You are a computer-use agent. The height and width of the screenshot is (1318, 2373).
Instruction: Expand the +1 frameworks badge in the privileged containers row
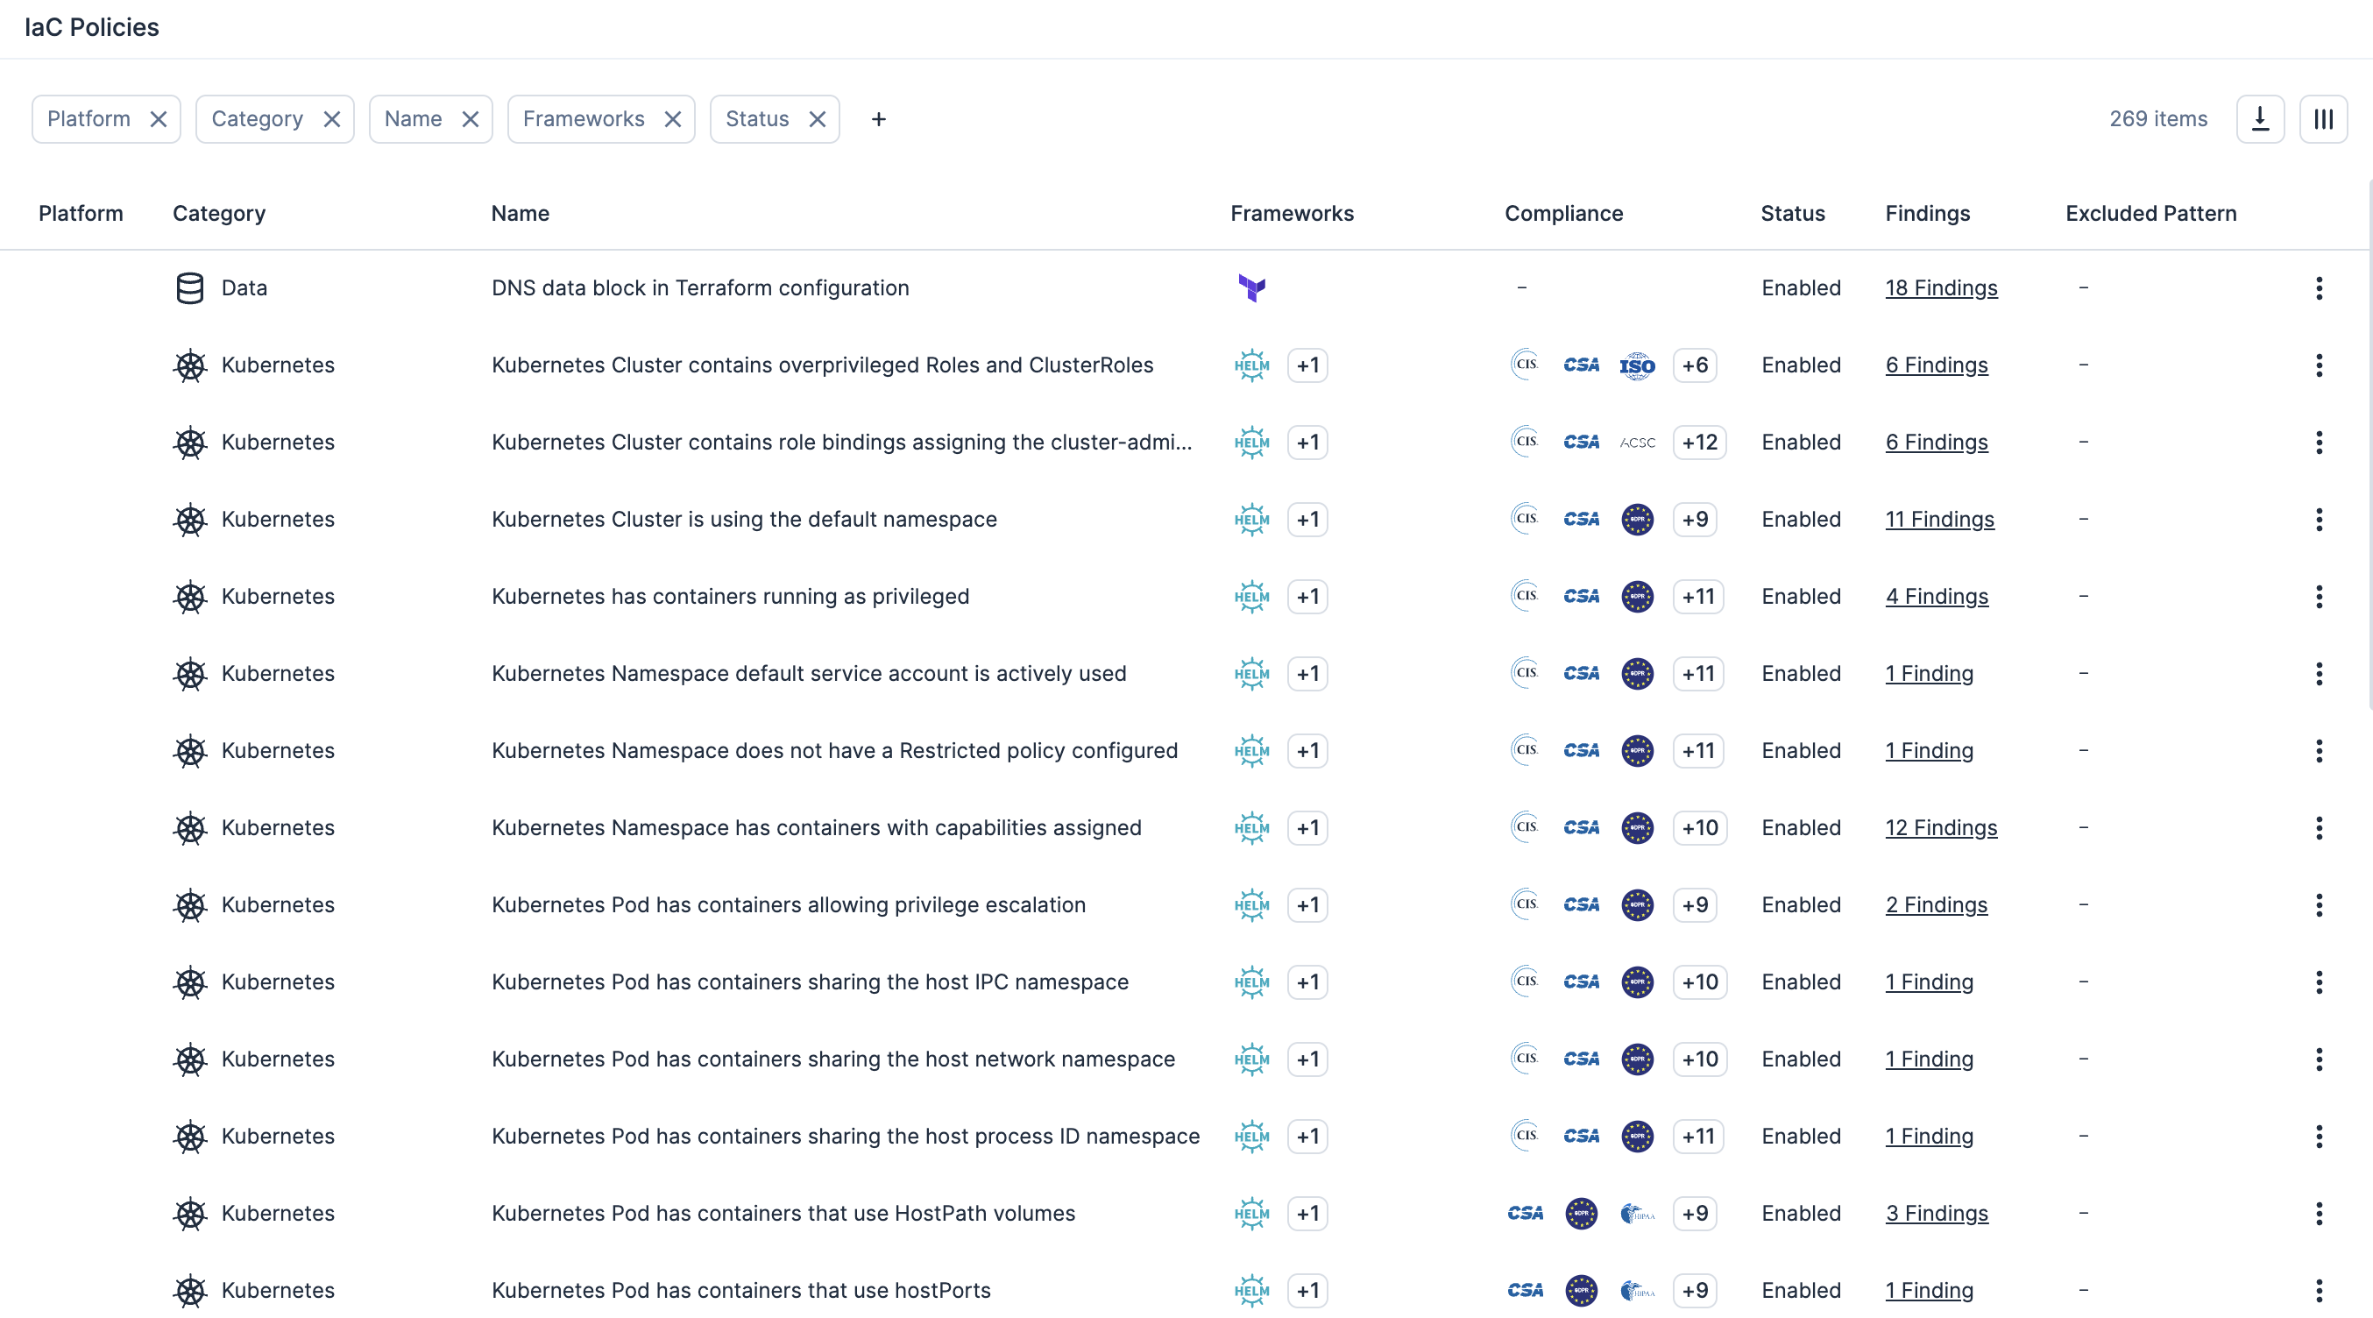coord(1307,597)
